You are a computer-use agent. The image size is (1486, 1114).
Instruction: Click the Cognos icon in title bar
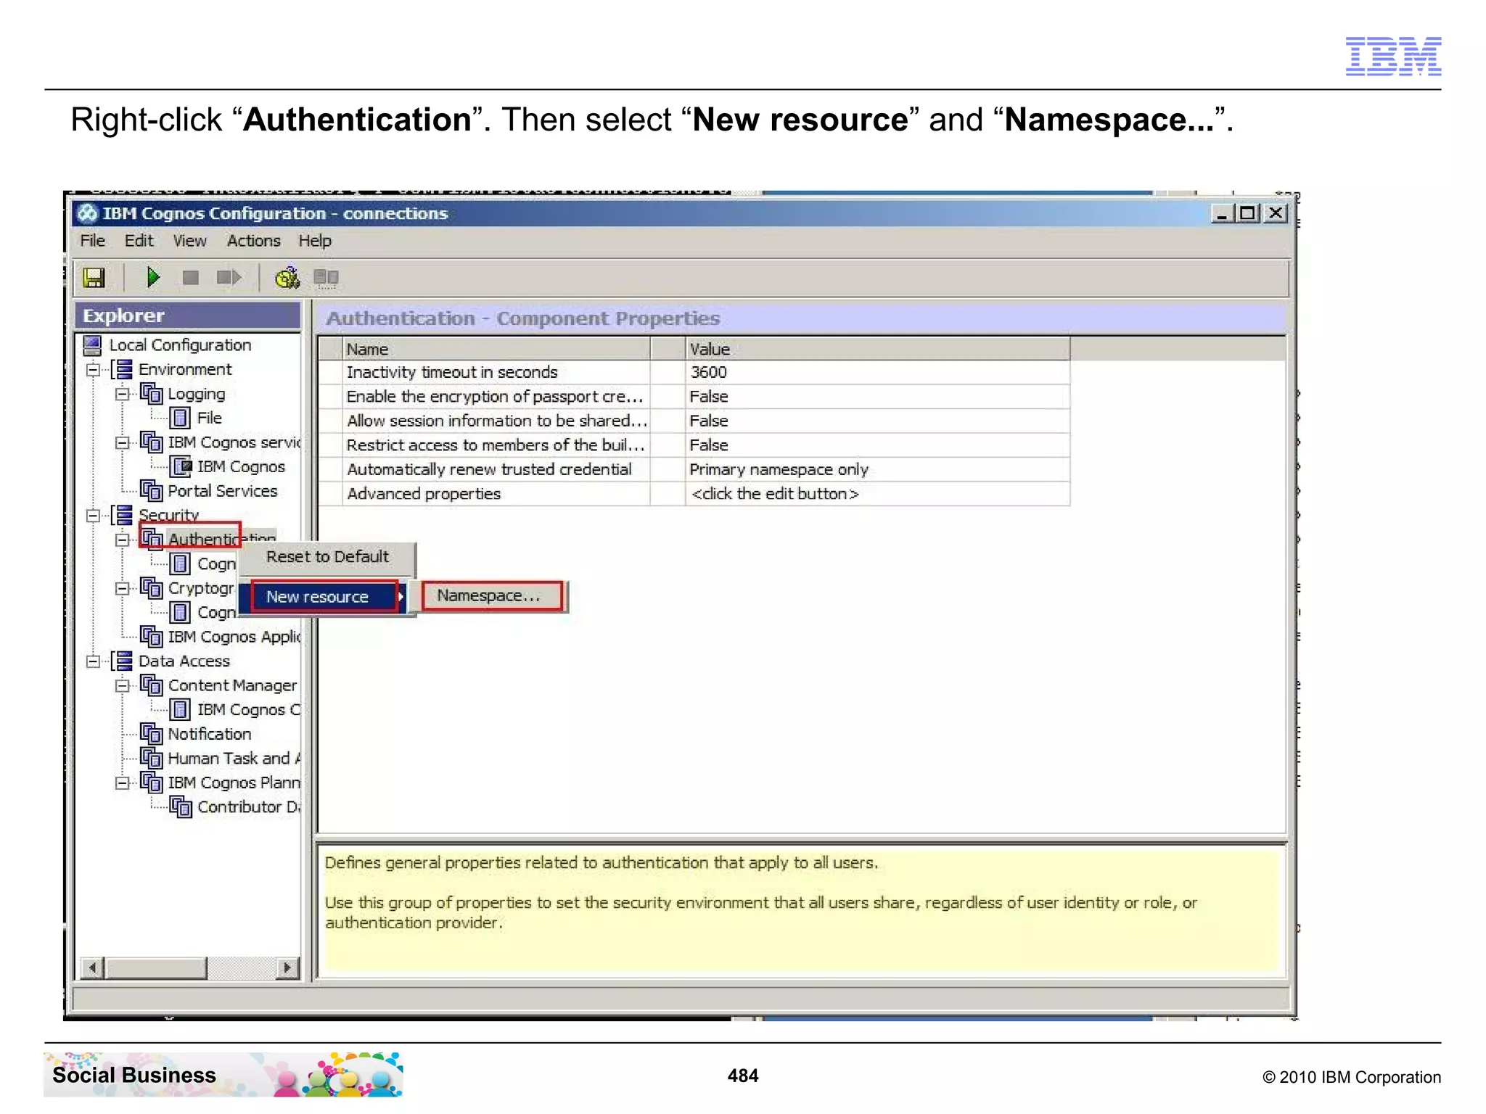pos(88,213)
